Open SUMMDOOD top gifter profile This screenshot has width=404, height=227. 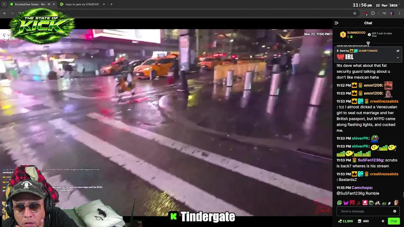[356, 33]
